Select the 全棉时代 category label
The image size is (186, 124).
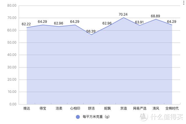172,108
